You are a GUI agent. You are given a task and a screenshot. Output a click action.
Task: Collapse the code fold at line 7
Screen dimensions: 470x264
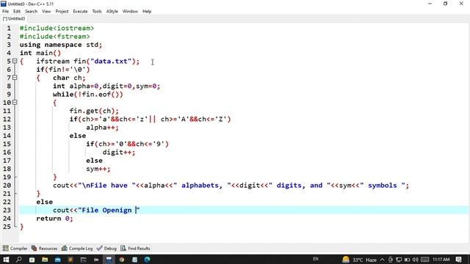[15, 78]
